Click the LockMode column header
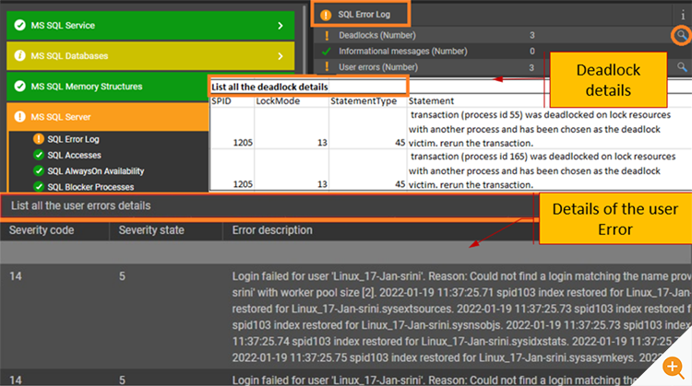The height and width of the screenshot is (386, 692). pyautogui.click(x=278, y=101)
